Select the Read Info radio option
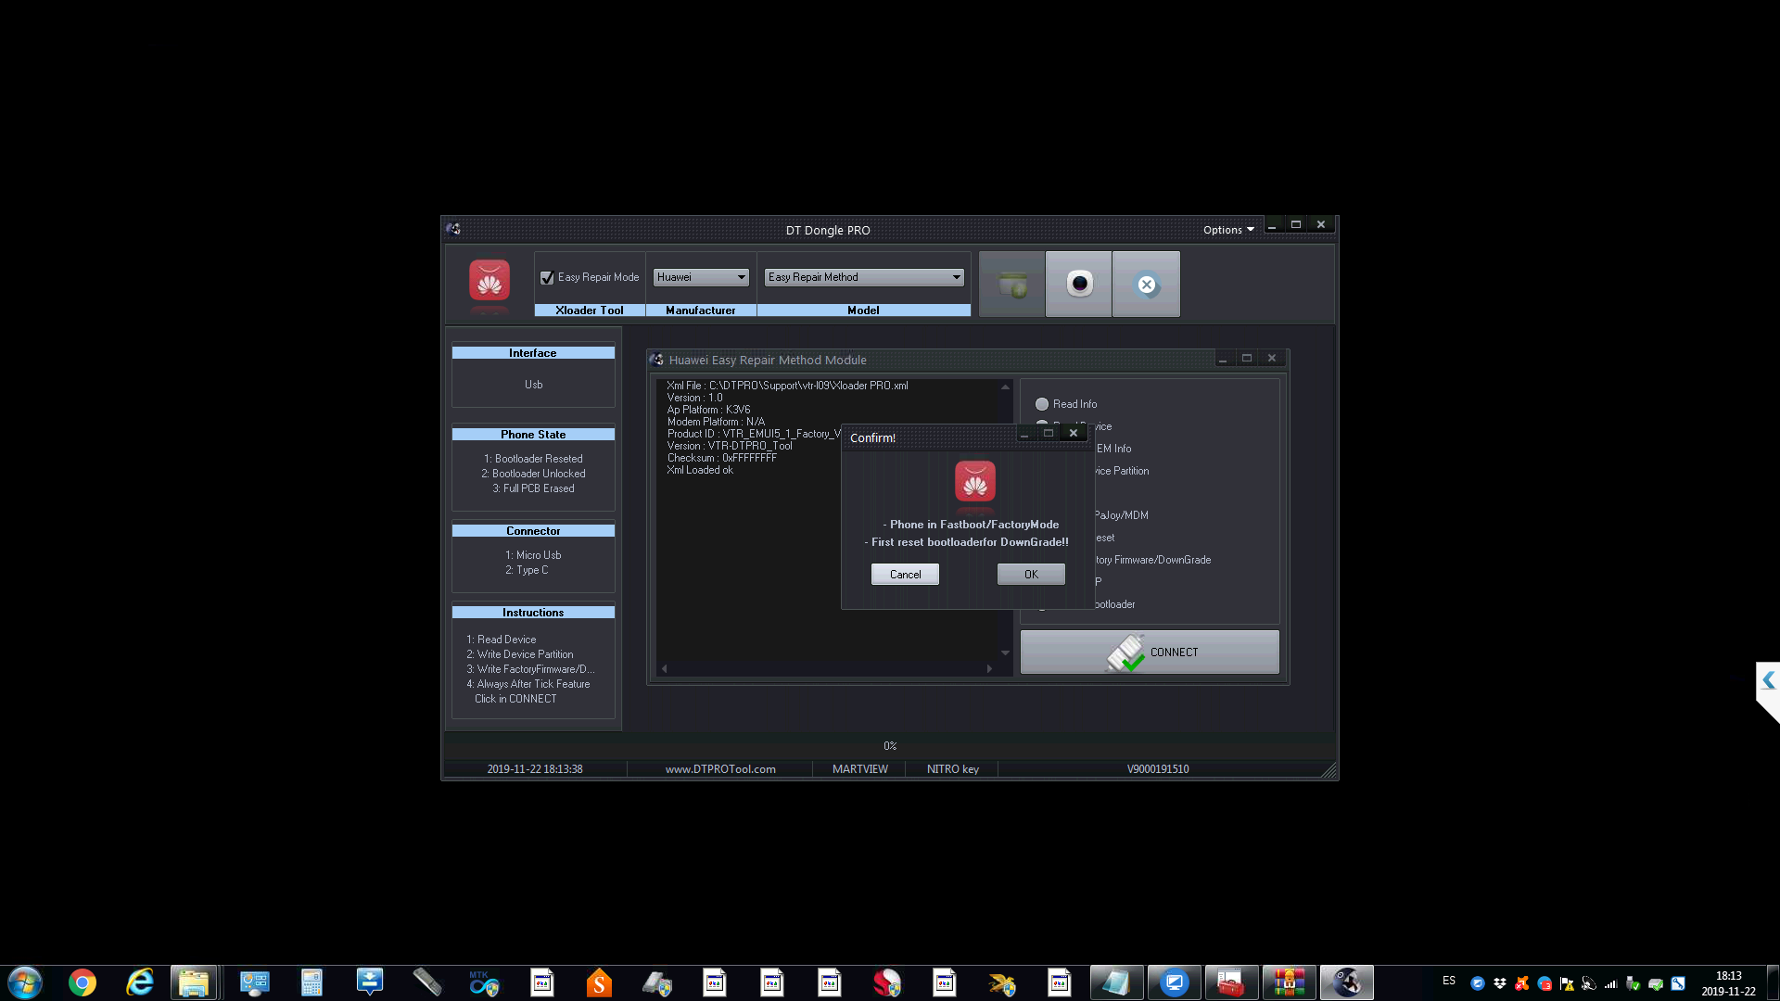This screenshot has height=1001, width=1780. pyautogui.click(x=1042, y=404)
